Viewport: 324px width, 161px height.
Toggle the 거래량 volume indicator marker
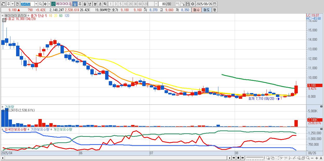click(x=3, y=107)
